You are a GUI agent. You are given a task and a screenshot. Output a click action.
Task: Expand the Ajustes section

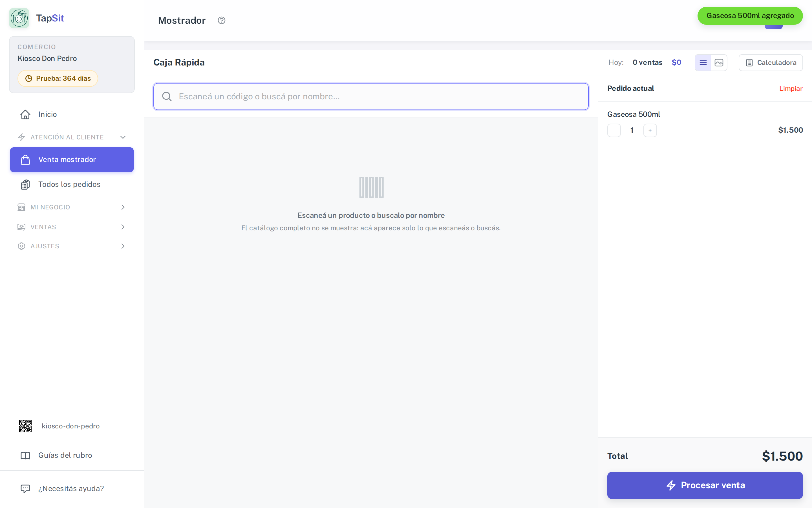72,246
